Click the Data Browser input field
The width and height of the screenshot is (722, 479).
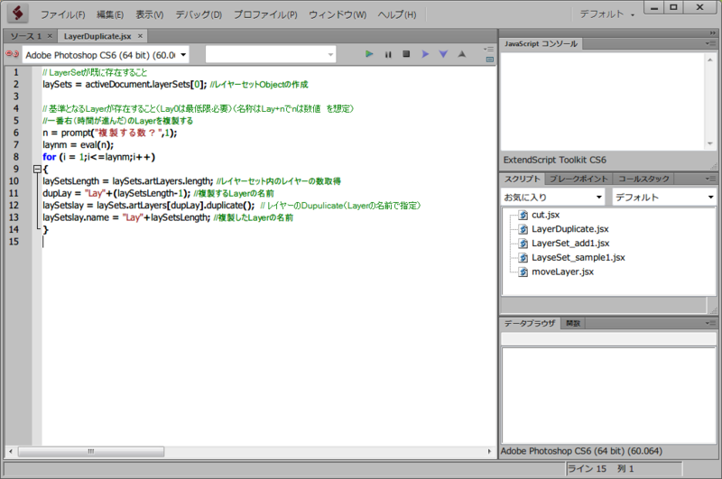tap(608, 338)
